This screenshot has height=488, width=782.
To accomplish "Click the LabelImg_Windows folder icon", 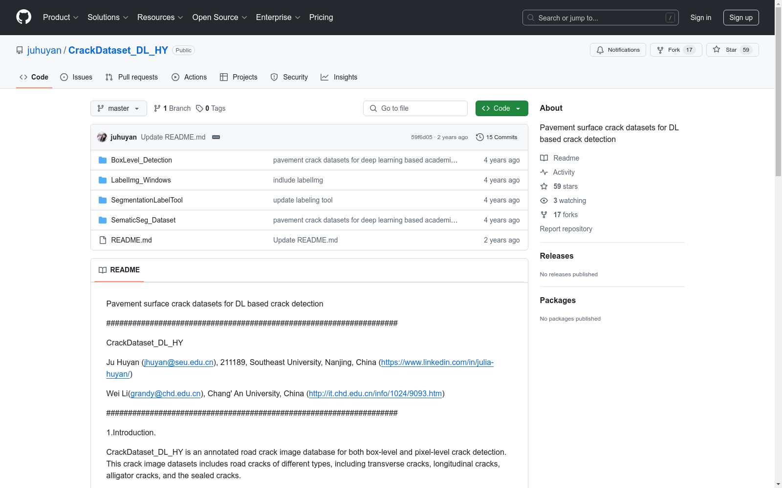I will 103,180.
